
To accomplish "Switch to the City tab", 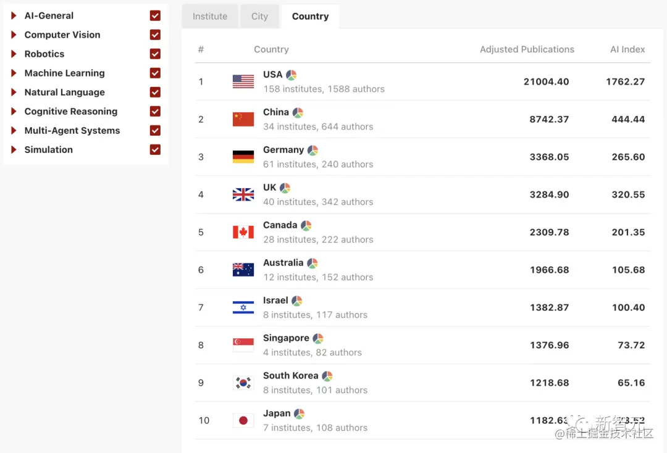I will [259, 17].
